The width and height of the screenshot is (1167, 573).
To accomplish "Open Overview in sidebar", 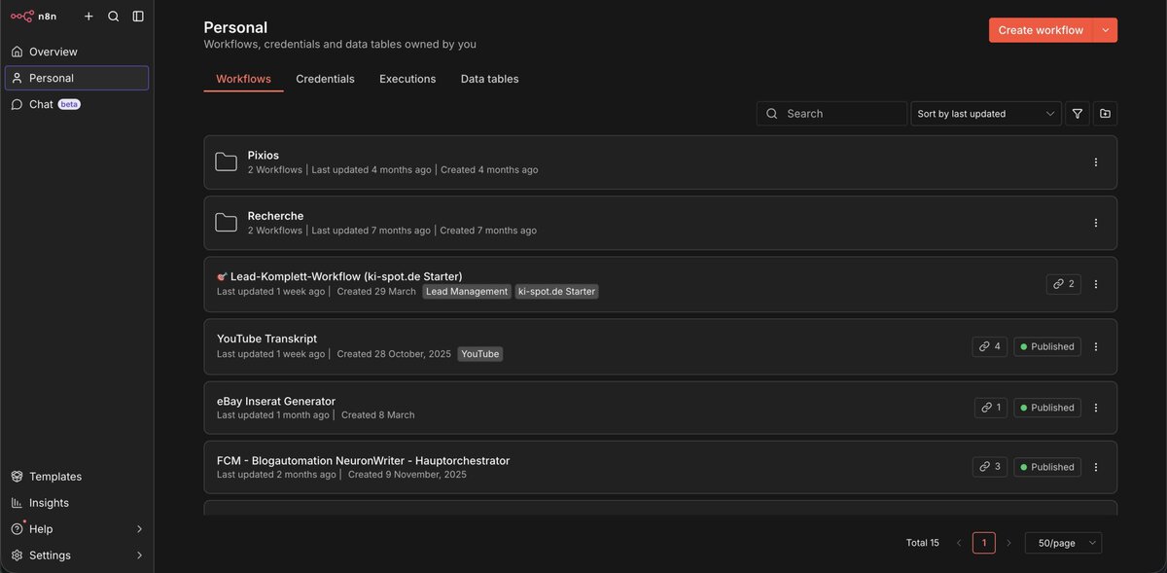I will click(x=77, y=52).
